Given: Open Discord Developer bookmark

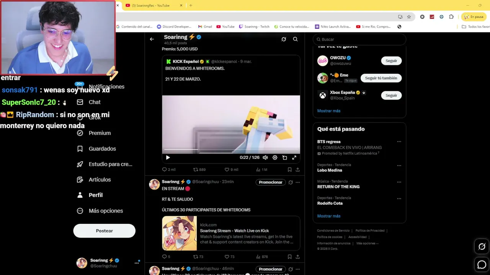Looking at the screenshot, I should click(x=174, y=27).
